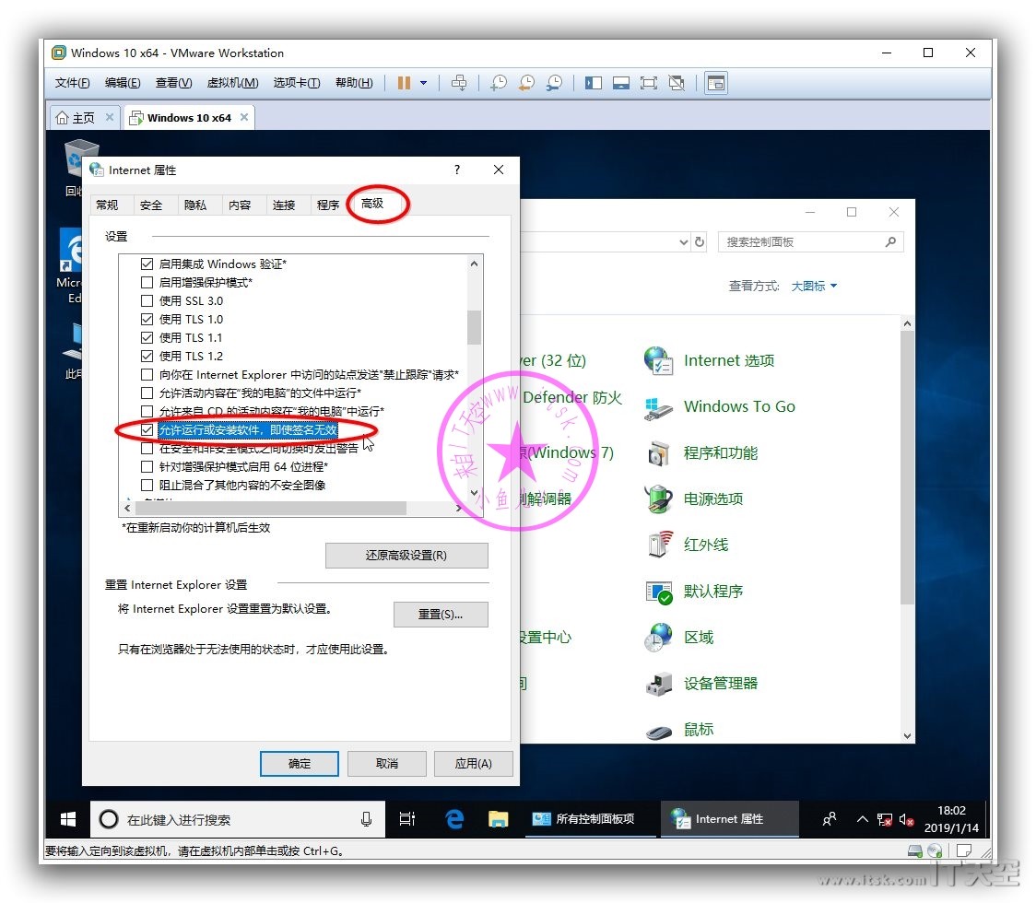The height and width of the screenshot is (903, 1036).
Task: Open the 文件(F) menu
Action: tap(72, 83)
